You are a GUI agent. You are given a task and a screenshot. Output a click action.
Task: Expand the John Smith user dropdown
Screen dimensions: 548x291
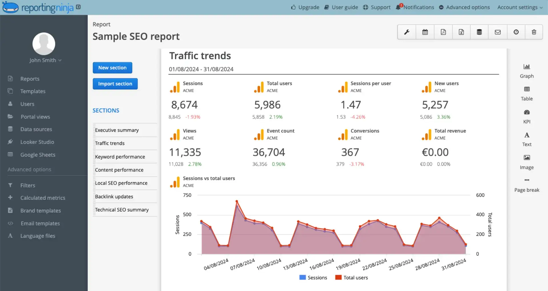(x=45, y=60)
